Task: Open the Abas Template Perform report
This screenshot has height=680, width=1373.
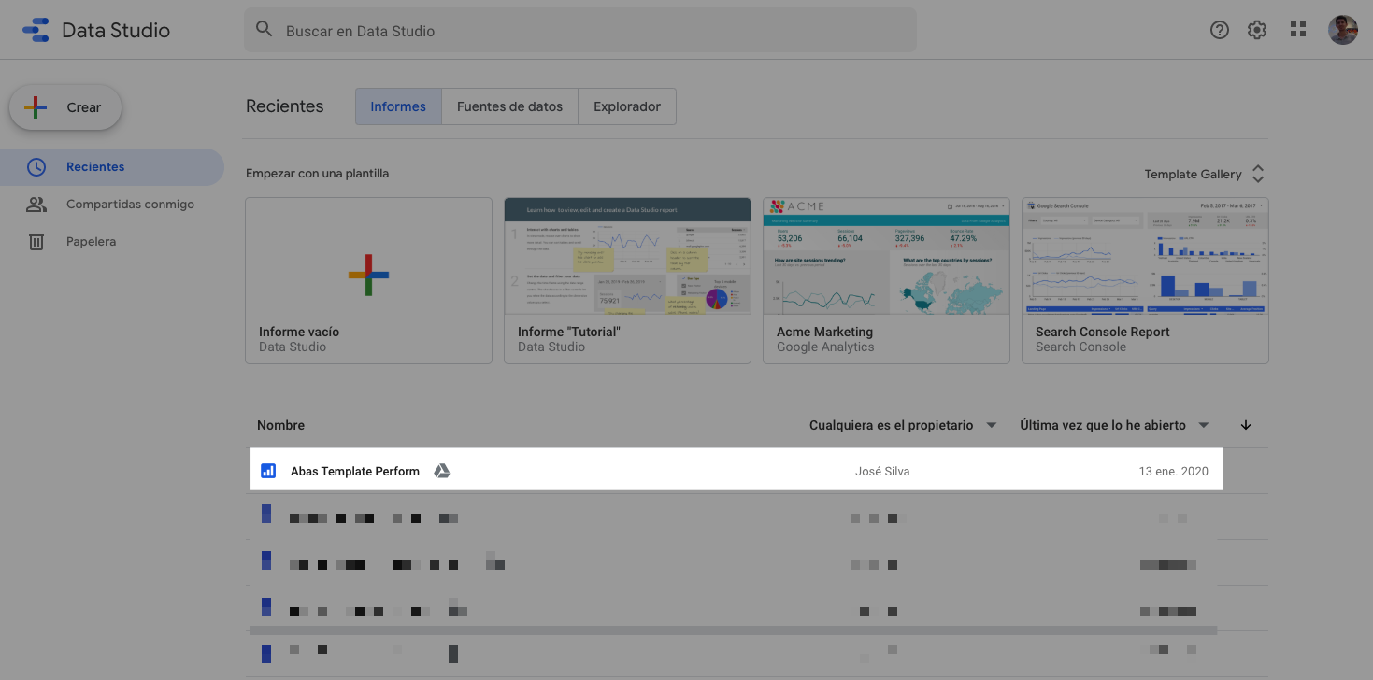Action: click(x=737, y=471)
